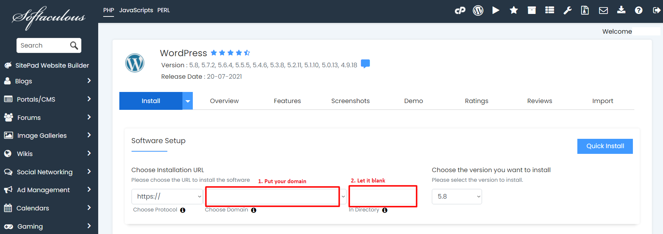This screenshot has width=663, height=234.
Task: Click the envelope email settings icon
Action: [603, 10]
